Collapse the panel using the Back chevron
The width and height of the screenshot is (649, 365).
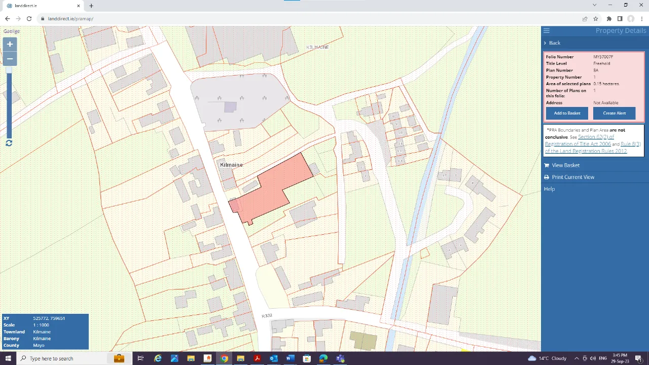tap(545, 43)
